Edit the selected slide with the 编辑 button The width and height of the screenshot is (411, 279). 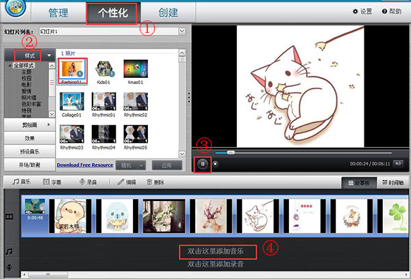127,182
